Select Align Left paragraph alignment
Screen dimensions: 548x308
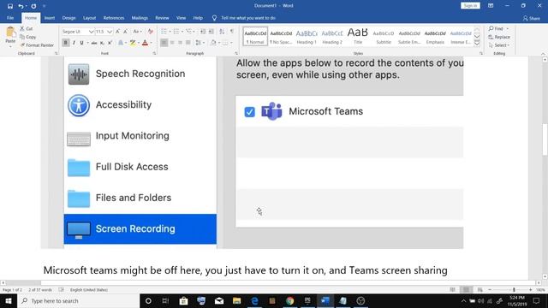(164, 43)
